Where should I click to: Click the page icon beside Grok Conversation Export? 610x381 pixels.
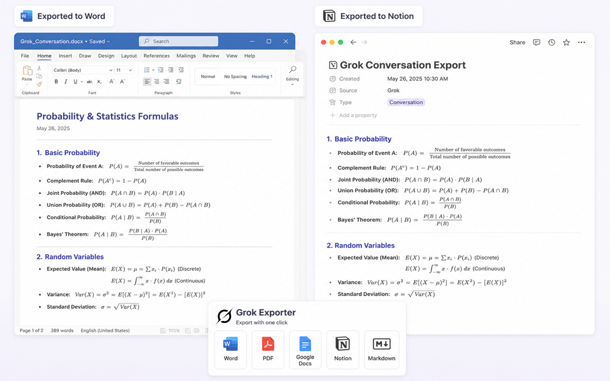pyautogui.click(x=333, y=65)
